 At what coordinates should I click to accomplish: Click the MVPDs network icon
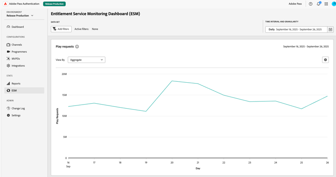point(9,59)
